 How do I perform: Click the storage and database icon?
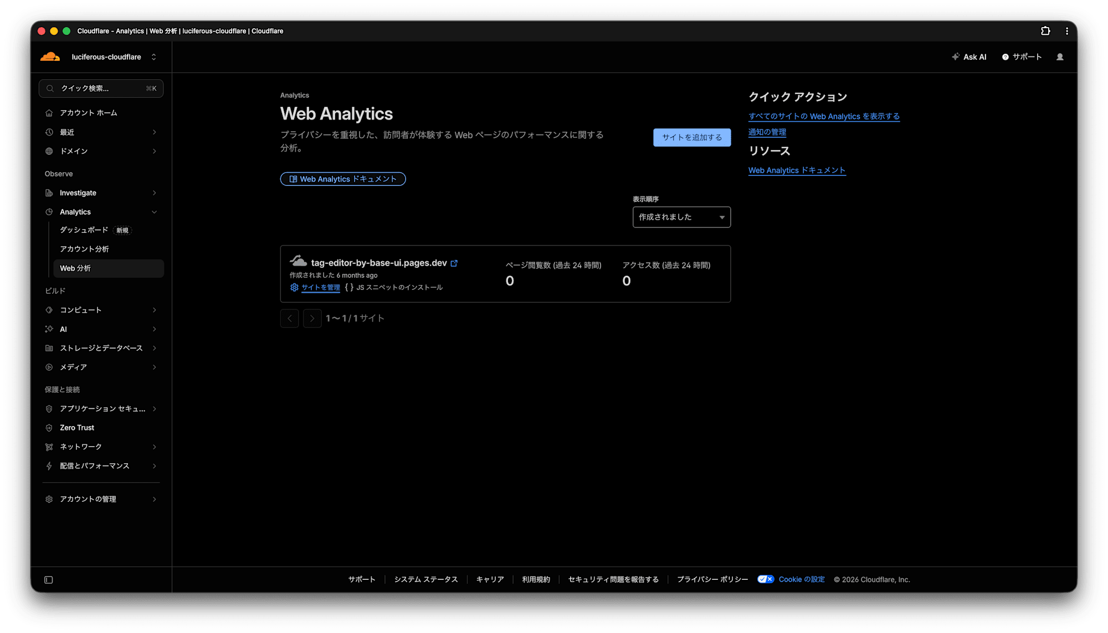[x=49, y=348]
